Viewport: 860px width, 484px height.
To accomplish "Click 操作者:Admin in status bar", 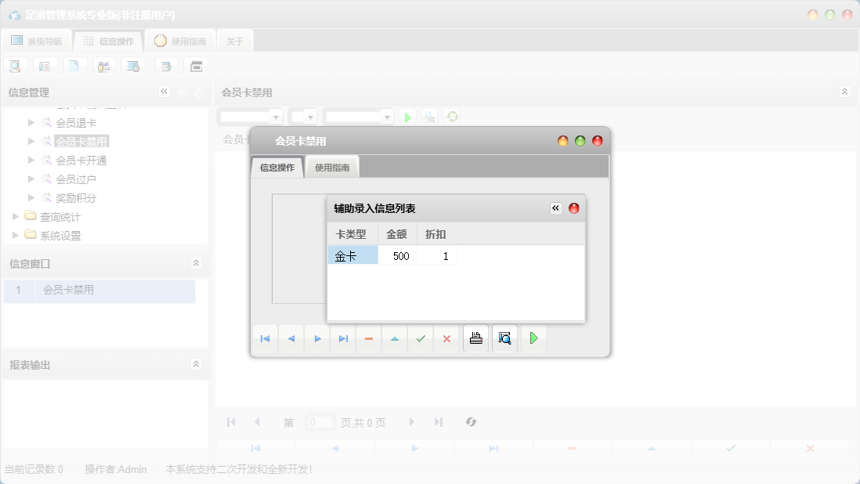I will click(x=115, y=469).
